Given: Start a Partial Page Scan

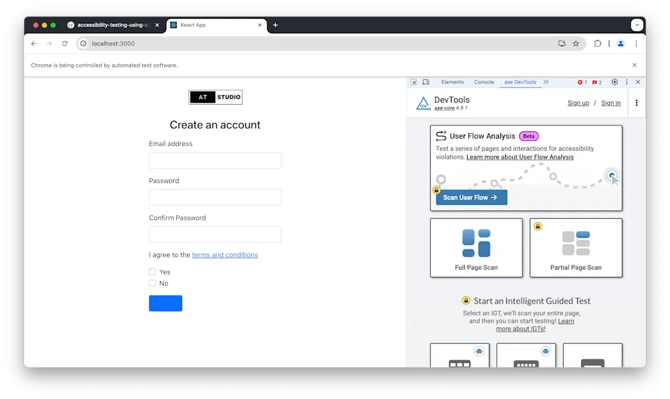Looking at the screenshot, I should tap(576, 248).
